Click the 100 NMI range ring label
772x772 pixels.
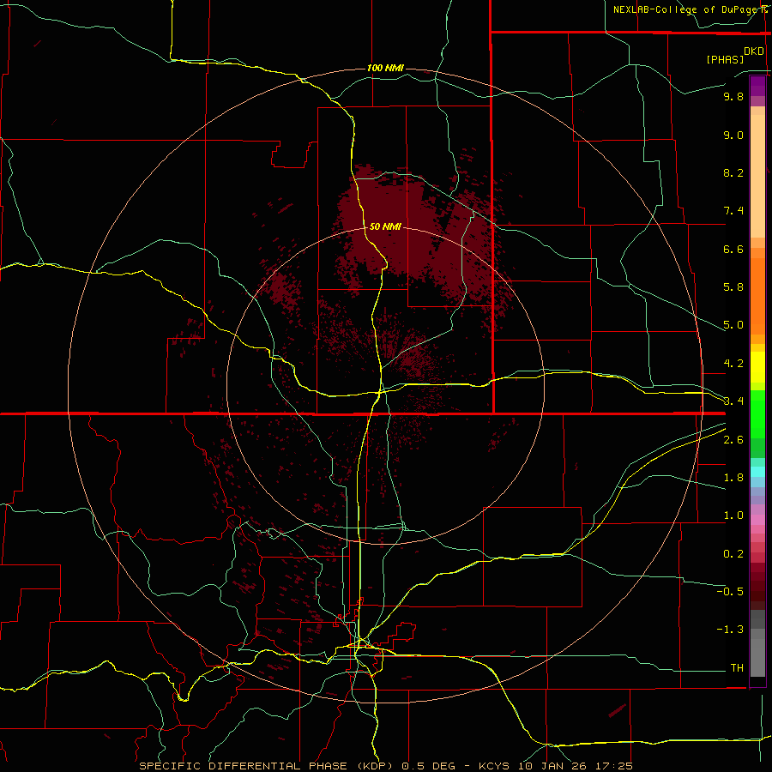click(x=385, y=68)
